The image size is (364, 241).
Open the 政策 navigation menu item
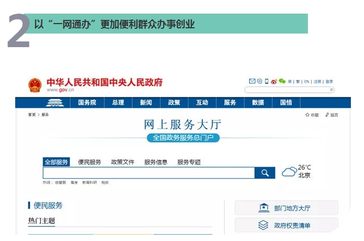coord(174,103)
